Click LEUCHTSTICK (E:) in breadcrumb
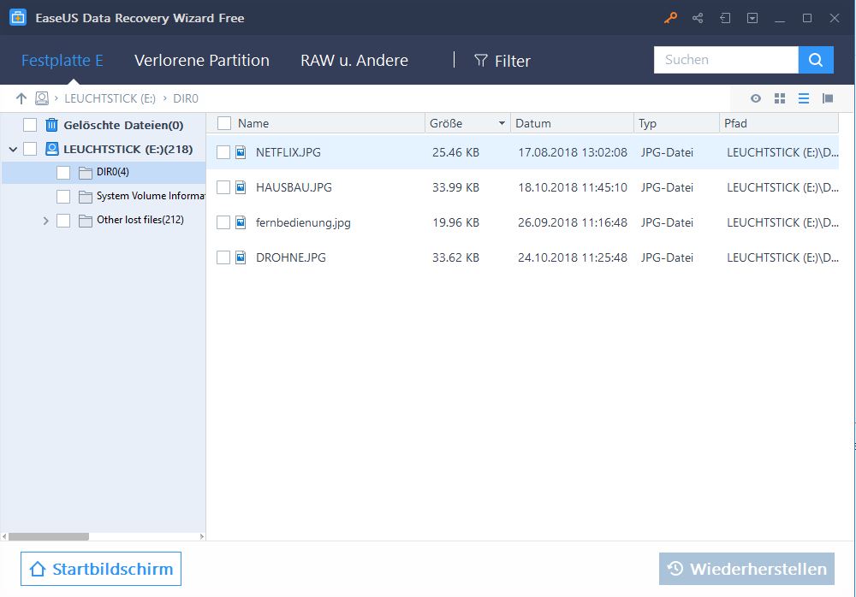 (110, 98)
